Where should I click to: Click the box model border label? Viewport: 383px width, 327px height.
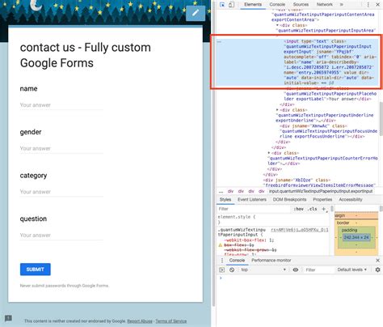coord(343,223)
